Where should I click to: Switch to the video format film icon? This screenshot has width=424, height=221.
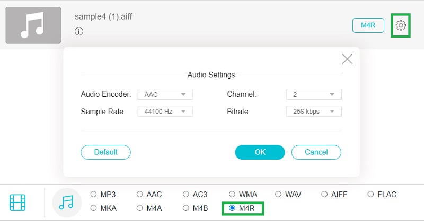click(x=17, y=202)
